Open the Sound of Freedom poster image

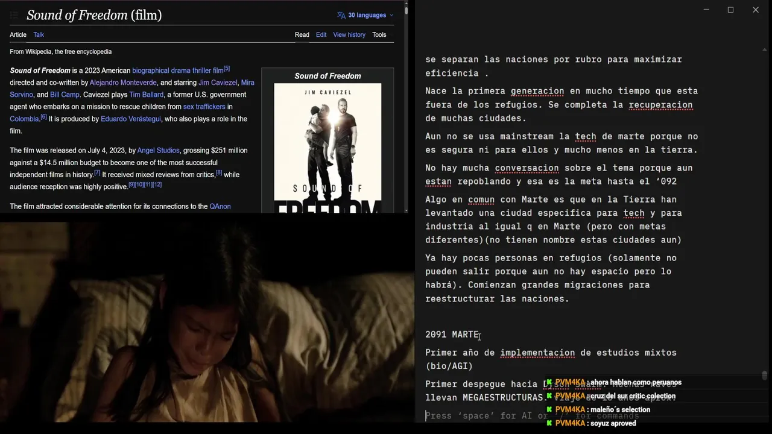click(x=327, y=148)
